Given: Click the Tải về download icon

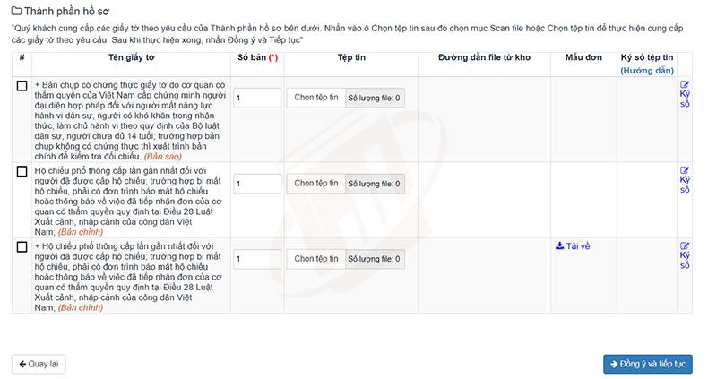Looking at the screenshot, I should tap(559, 245).
